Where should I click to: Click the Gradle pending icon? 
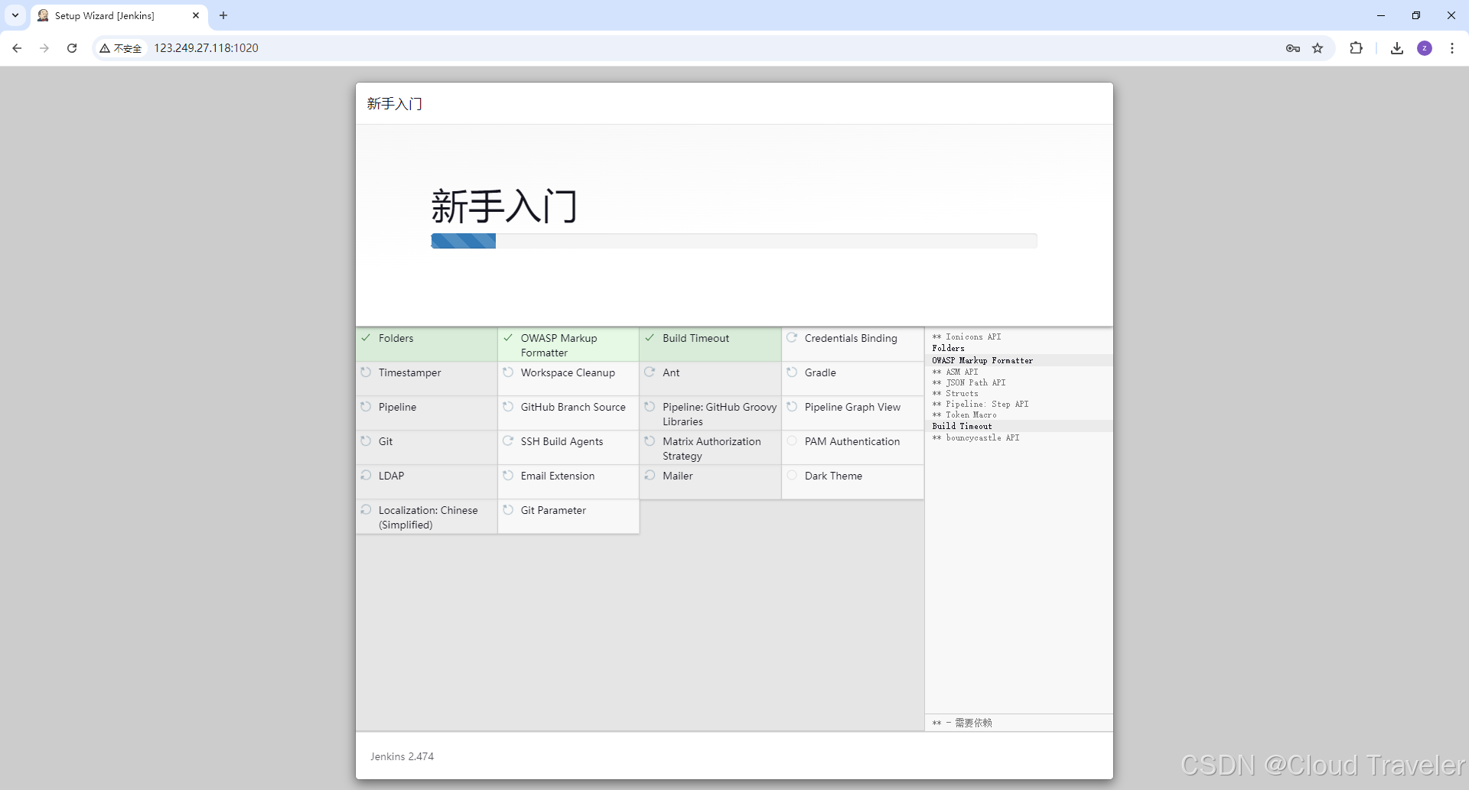tap(792, 372)
